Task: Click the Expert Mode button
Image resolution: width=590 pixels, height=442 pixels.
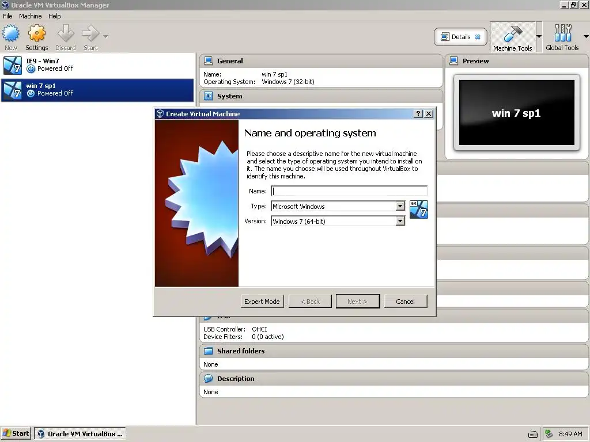Action: [x=262, y=302]
